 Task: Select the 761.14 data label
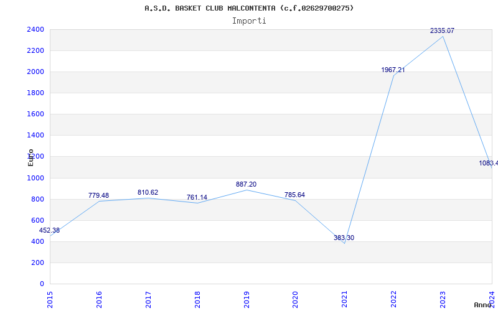(x=197, y=197)
